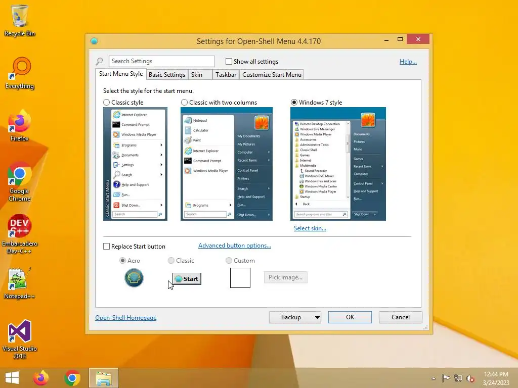This screenshot has height=388, width=518.
Task: Click the Select skin... link
Action: 310,228
